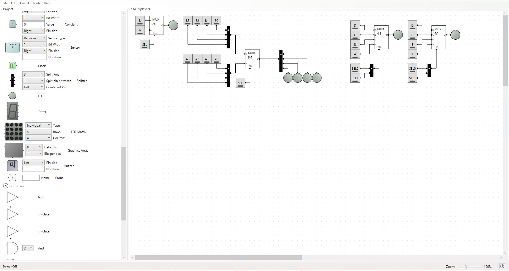
Task: Open the Circuit menu
Action: (24, 3)
